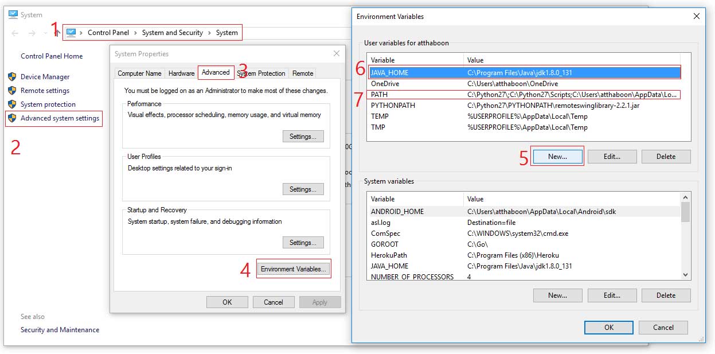Open the Remote tab
Screen dimensions: 715x354
pyautogui.click(x=303, y=73)
